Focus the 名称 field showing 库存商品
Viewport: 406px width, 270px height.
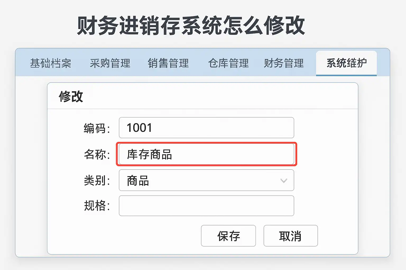click(206, 154)
